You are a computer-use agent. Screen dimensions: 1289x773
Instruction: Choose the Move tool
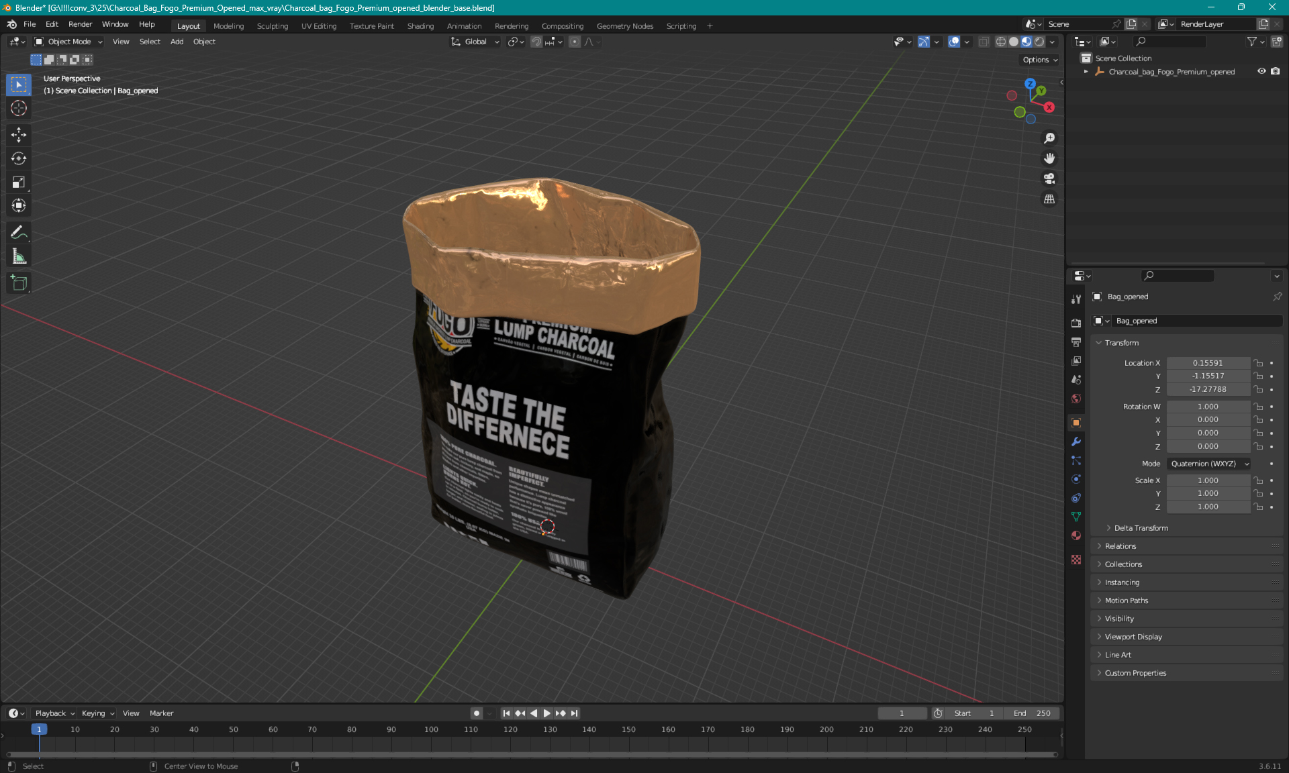[x=19, y=135]
